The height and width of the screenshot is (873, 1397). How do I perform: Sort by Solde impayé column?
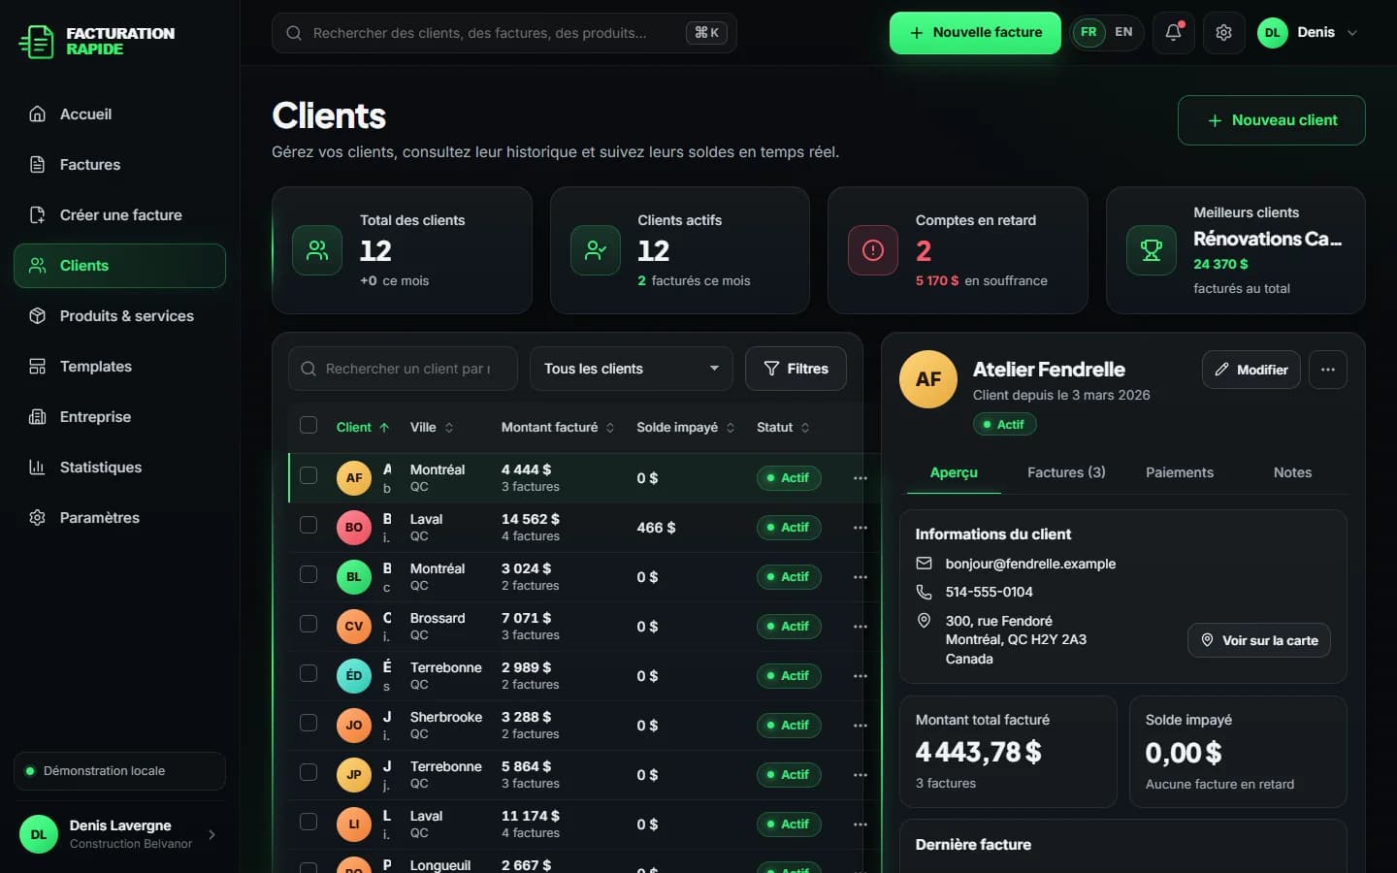pos(686,428)
